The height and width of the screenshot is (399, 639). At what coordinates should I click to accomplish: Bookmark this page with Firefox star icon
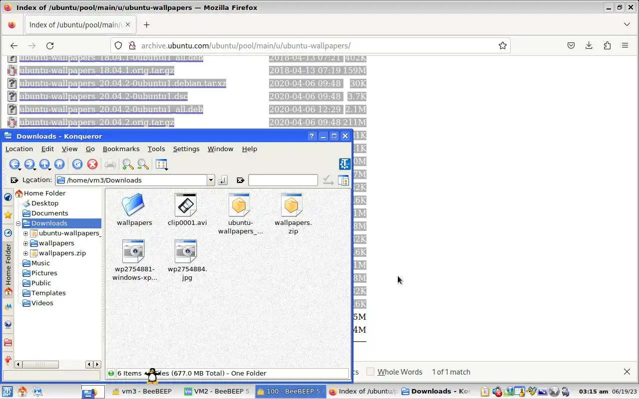(x=503, y=45)
